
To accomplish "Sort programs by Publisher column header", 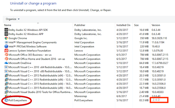I will click(x=80, y=25).
